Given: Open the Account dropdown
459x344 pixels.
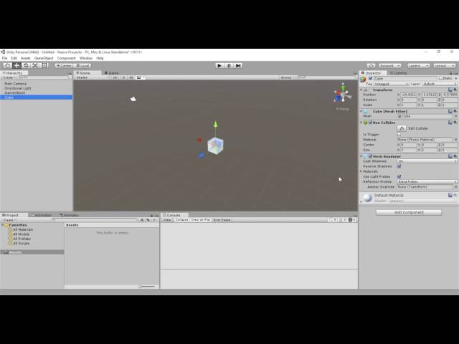Looking at the screenshot, I should 389,65.
